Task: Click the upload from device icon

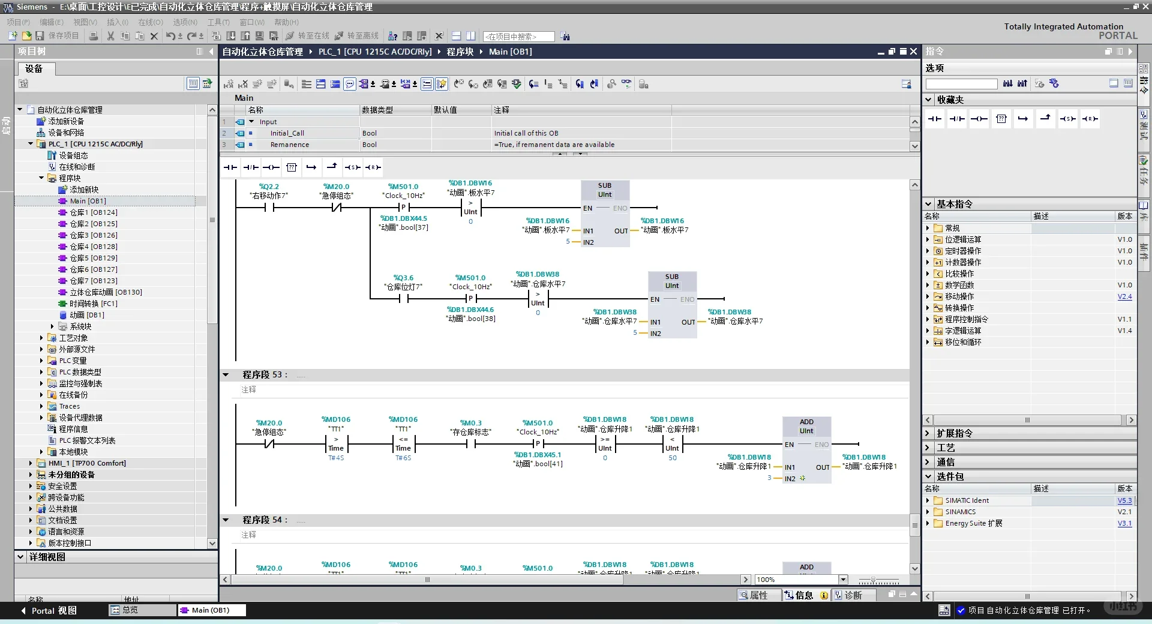Action: coord(245,36)
